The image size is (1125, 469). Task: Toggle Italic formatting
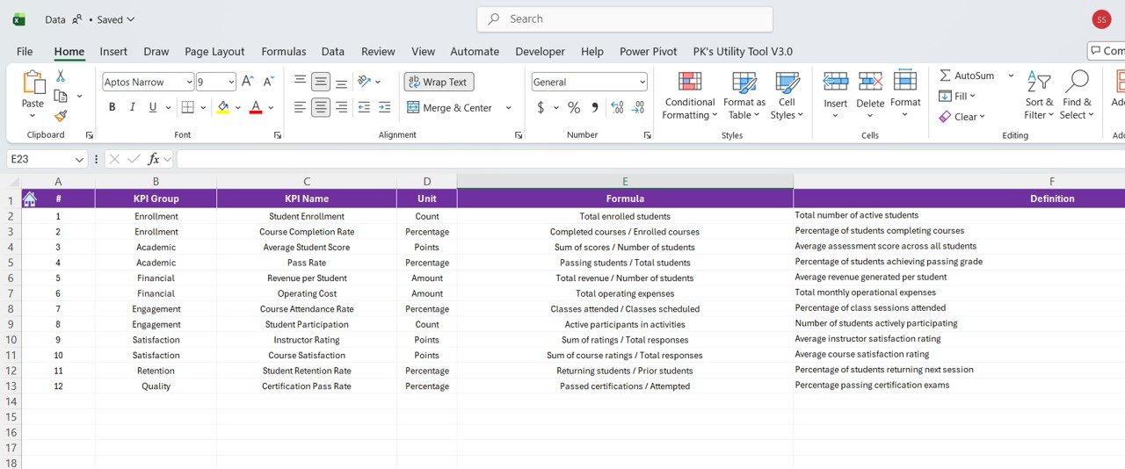click(x=133, y=107)
